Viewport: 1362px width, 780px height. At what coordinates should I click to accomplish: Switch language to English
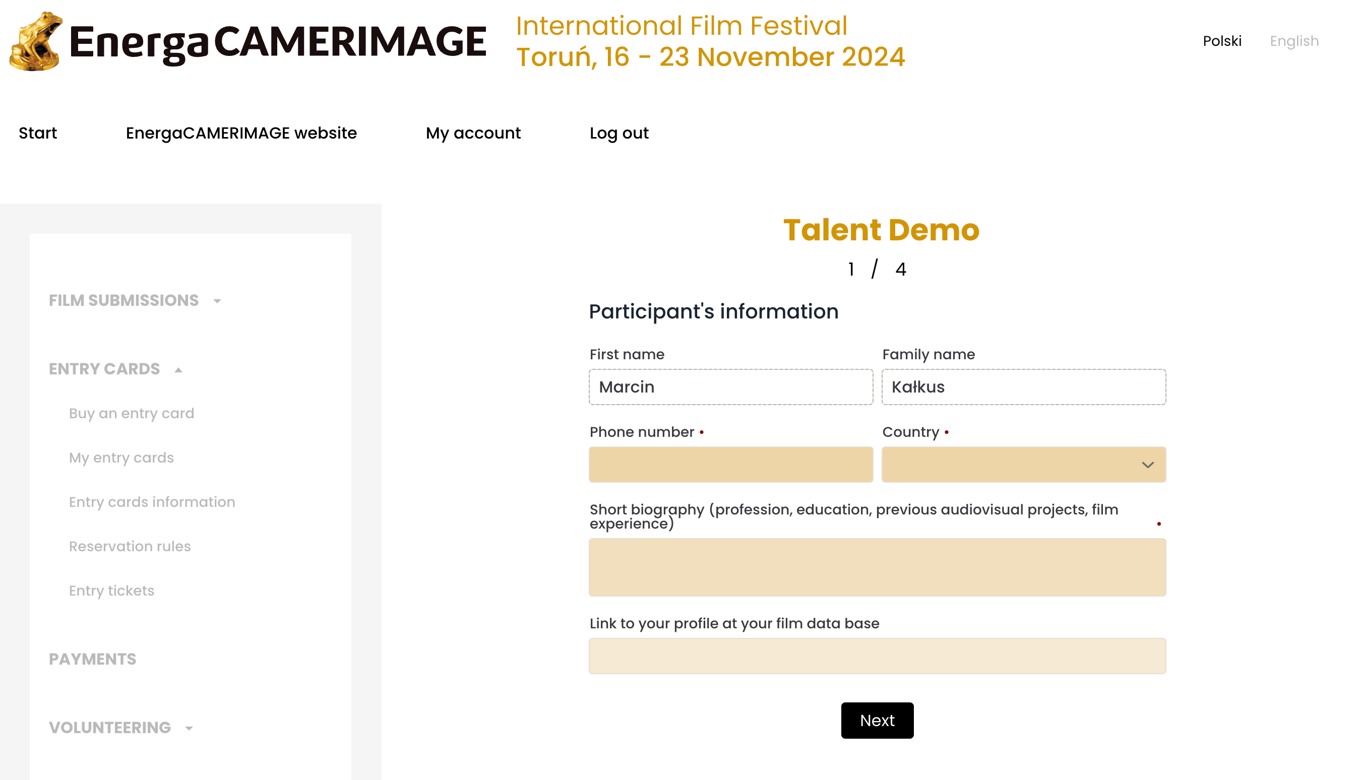coord(1294,41)
